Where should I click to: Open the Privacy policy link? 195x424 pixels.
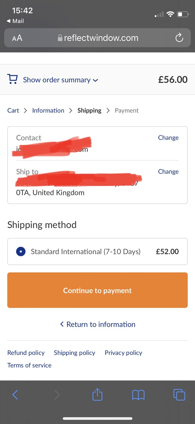click(123, 353)
